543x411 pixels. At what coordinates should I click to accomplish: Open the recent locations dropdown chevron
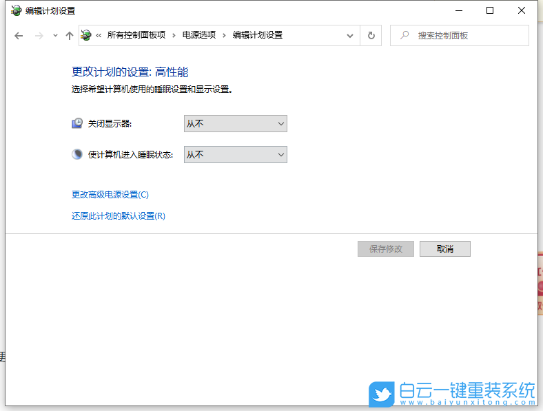coord(55,35)
